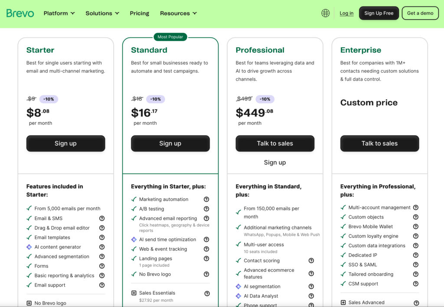Click the question icon next to "Multi-account management"

click(x=416, y=207)
